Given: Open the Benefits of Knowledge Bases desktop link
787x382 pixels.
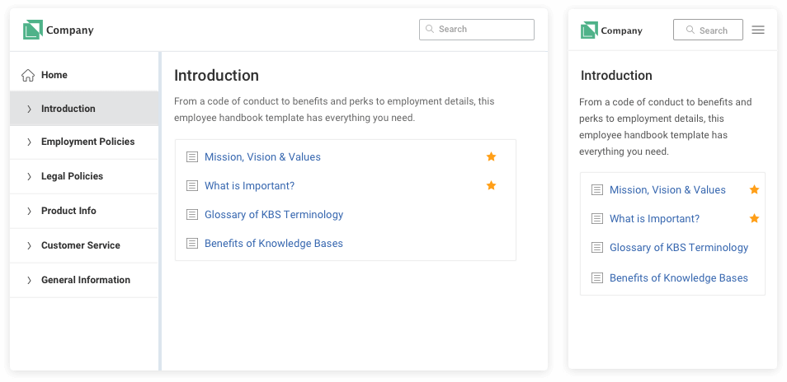Looking at the screenshot, I should tap(274, 244).
